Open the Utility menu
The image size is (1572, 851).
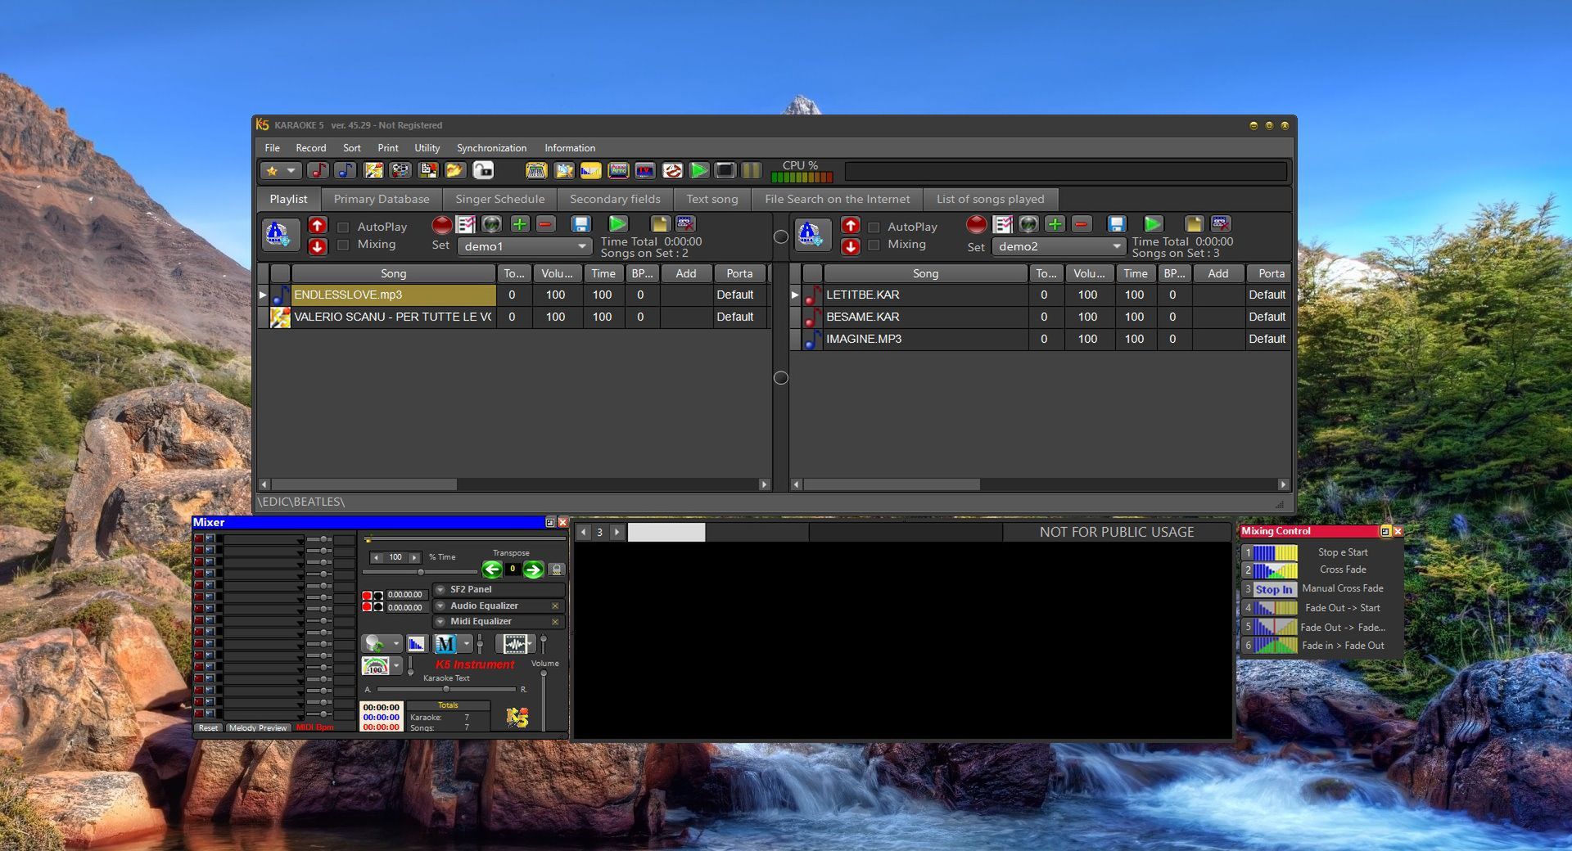coord(427,148)
